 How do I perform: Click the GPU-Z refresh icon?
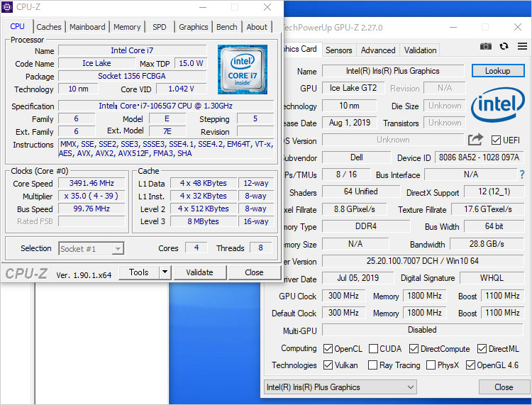coord(504,46)
